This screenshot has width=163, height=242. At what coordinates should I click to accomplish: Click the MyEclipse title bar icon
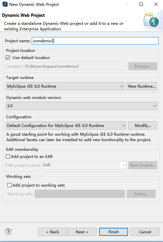(5, 4)
